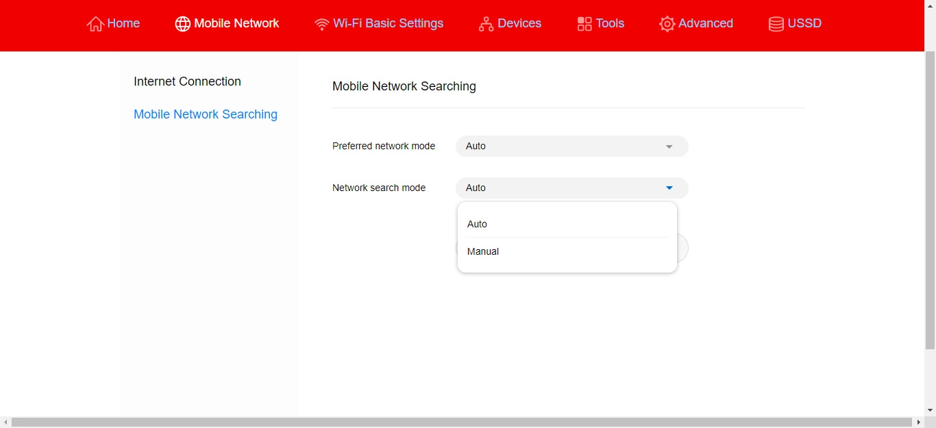This screenshot has width=936, height=428.
Task: Select Manual network search option
Action: [x=483, y=251]
